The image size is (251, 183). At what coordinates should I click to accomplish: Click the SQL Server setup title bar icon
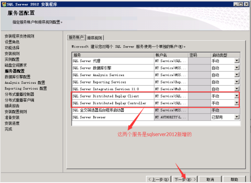4,5
